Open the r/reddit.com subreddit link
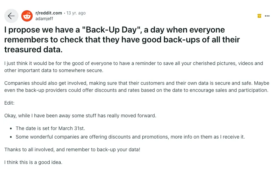The image size is (275, 170). (49, 13)
